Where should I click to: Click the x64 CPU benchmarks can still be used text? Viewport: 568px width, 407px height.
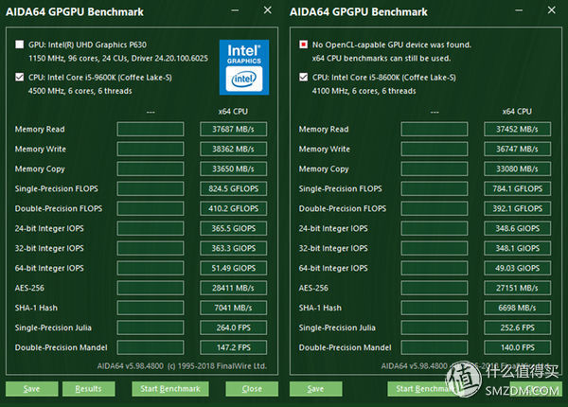coord(382,59)
